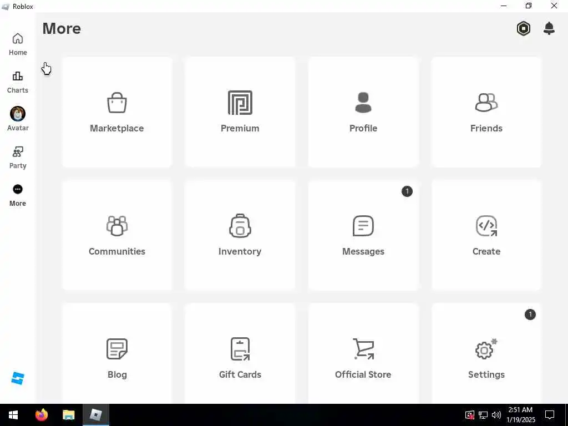Open the Robux balance icon
Viewport: 568px width, 426px height.
524,29
